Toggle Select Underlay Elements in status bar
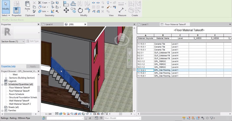 coord(188,118)
